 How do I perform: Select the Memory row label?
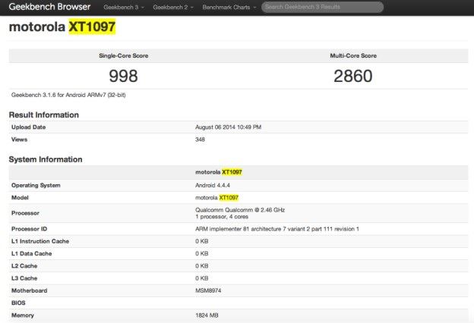click(x=23, y=315)
